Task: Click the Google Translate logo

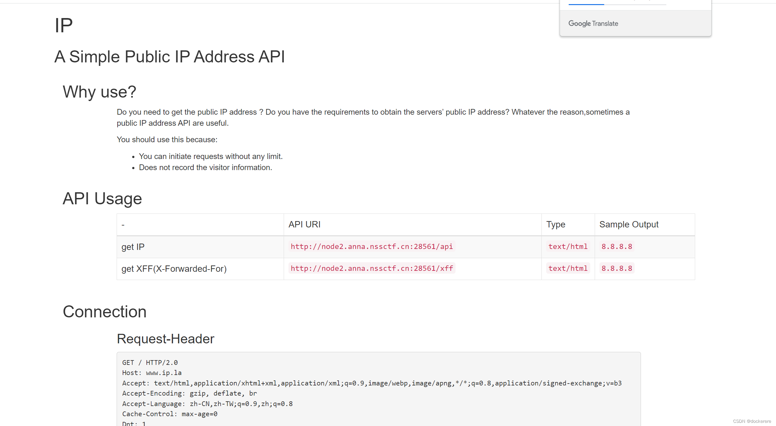Action: point(593,23)
